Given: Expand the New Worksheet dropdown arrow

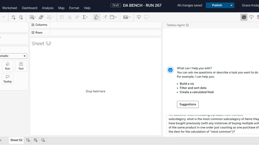Looking at the screenshot, I should coord(35,17).
